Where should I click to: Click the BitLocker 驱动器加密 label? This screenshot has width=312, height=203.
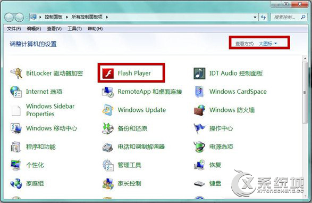tap(54, 74)
